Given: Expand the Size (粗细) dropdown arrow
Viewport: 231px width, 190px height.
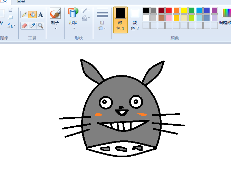Looking at the screenshot, I should pyautogui.click(x=105, y=28).
